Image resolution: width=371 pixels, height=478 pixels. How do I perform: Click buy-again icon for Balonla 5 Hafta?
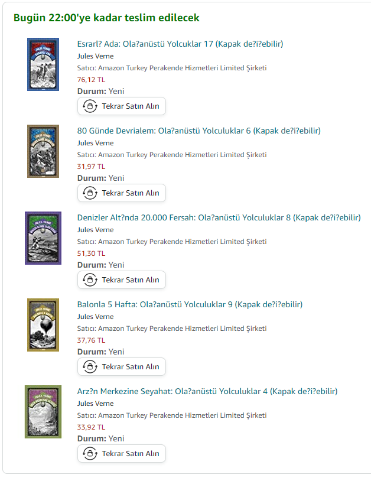pyautogui.click(x=90, y=367)
